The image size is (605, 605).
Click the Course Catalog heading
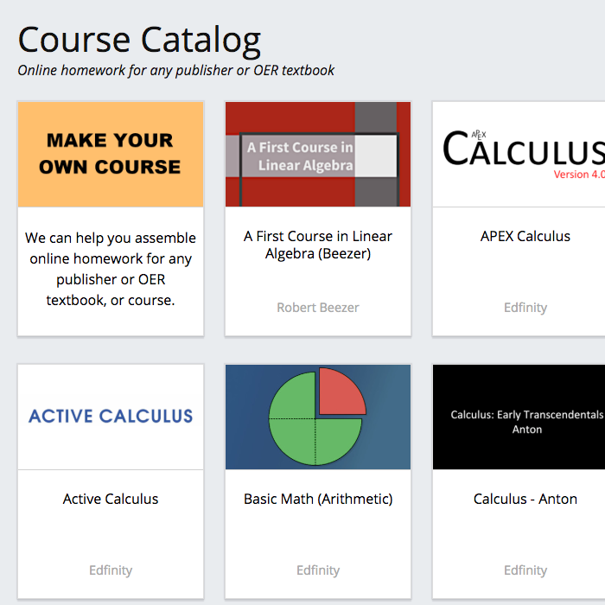tap(139, 40)
